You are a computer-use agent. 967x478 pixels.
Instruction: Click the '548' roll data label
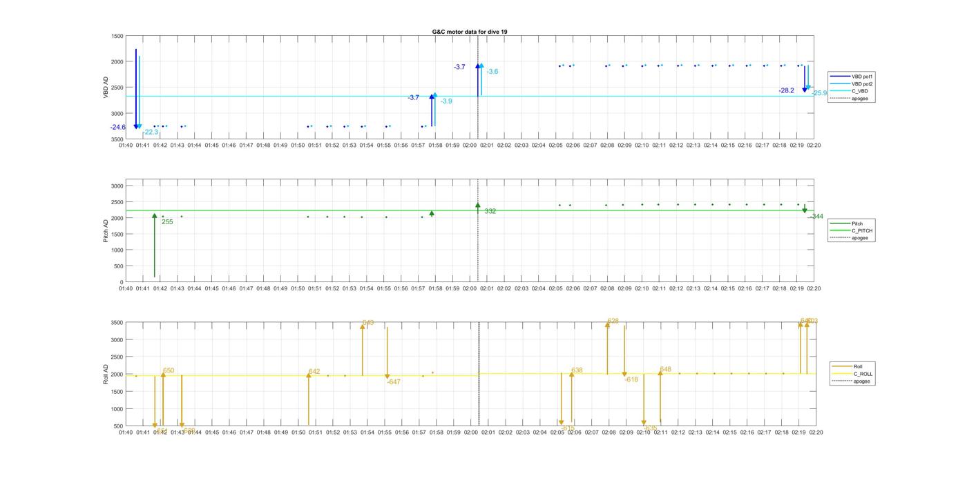point(665,369)
